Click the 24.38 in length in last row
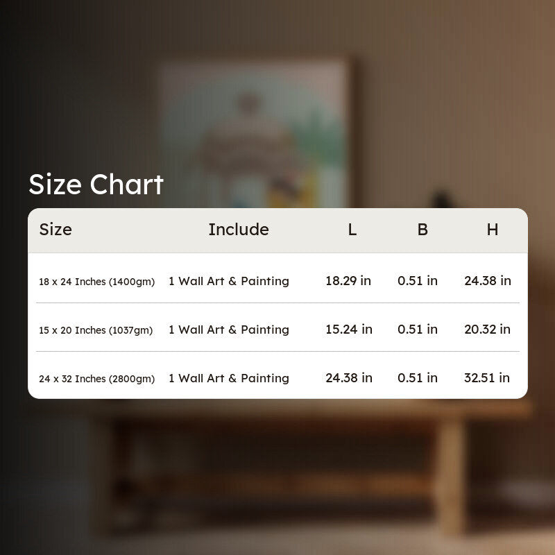The image size is (555, 555). [349, 377]
